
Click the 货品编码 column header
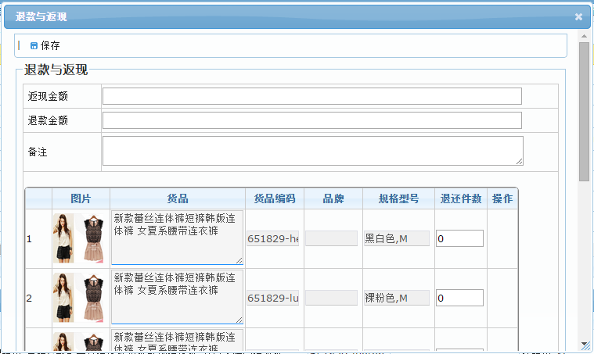[x=274, y=198]
